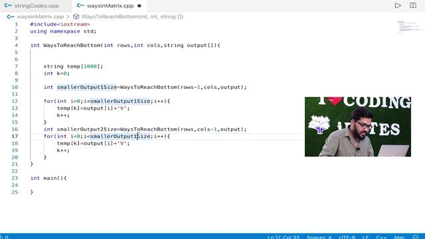Open the feedback icon in status bar
The width and height of the screenshot is (425, 239).
[416, 237]
